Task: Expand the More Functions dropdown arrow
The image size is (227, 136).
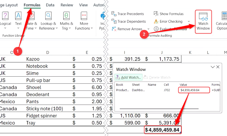Action: point(92,28)
